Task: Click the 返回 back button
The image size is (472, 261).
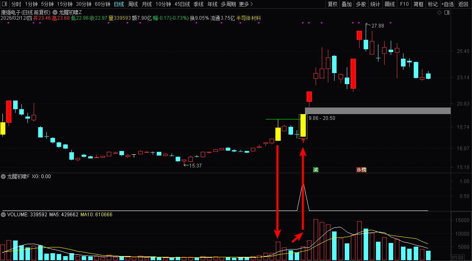Action: click(463, 4)
